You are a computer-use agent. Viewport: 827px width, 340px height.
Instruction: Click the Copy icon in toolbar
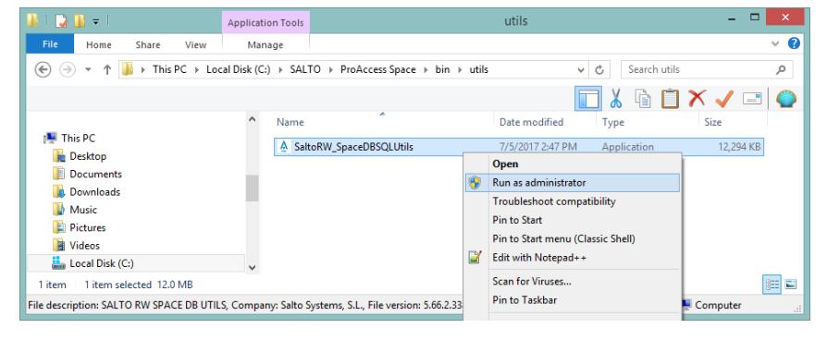(642, 99)
